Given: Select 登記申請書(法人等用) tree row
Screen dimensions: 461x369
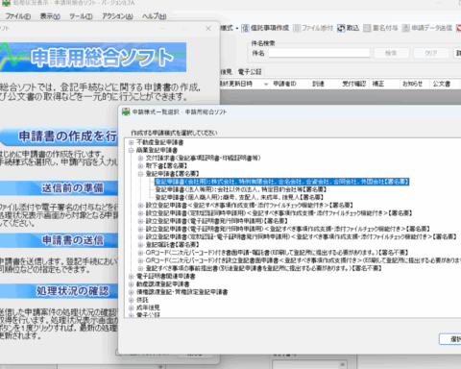Looking at the screenshot, I should coord(241,189).
